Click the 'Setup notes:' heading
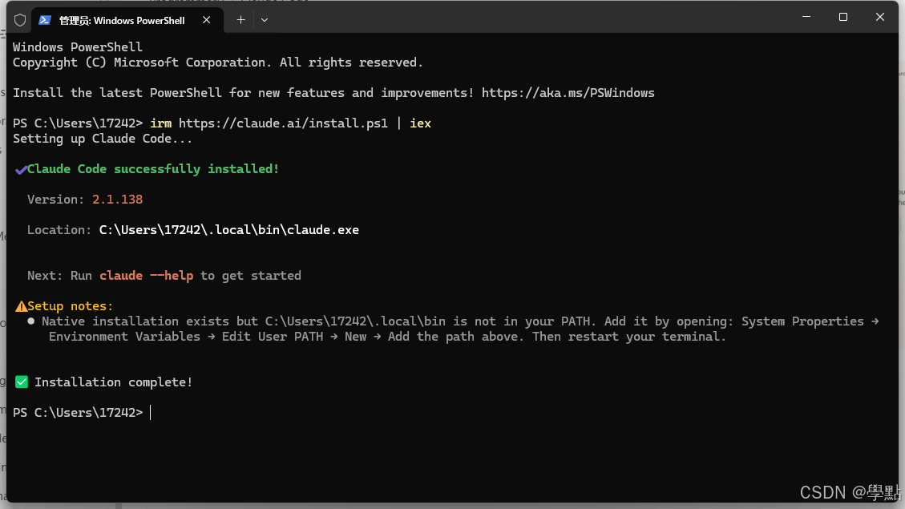 click(70, 306)
